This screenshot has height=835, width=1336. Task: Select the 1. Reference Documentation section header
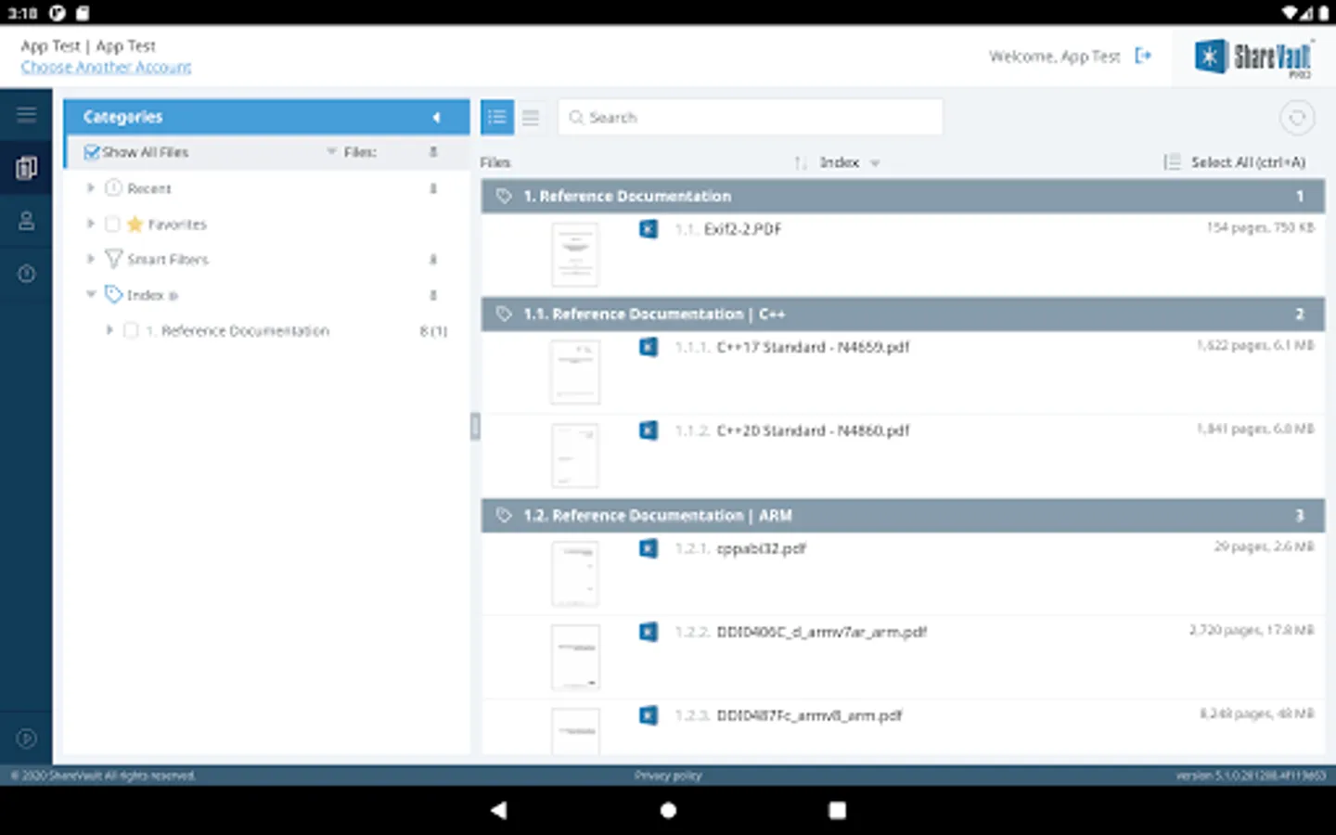[903, 196]
